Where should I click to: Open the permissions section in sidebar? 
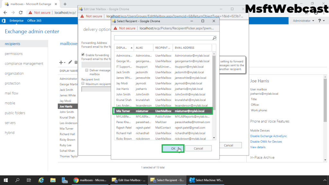click(x=13, y=54)
